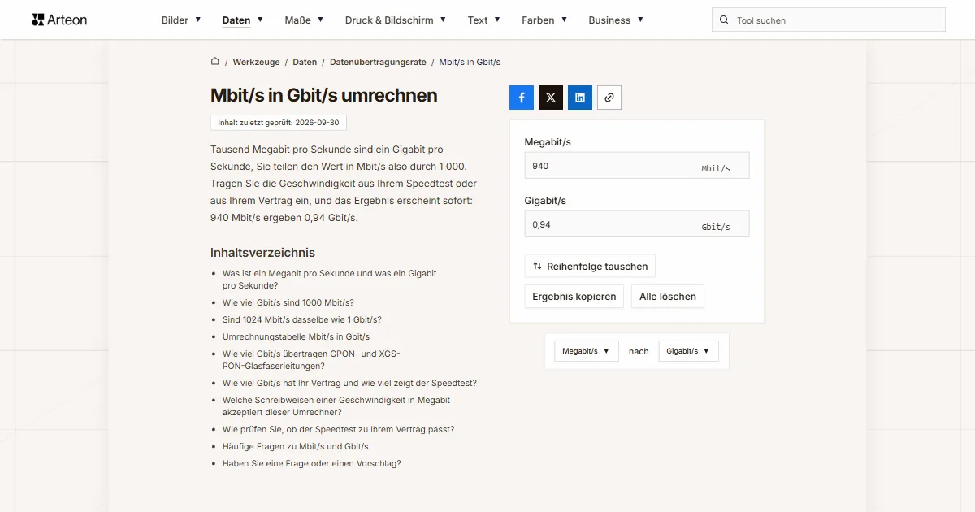Click Ergebnis kopieren button
This screenshot has width=975, height=512.
(574, 296)
